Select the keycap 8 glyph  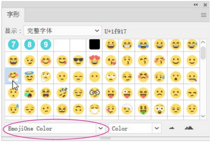(x=29, y=44)
